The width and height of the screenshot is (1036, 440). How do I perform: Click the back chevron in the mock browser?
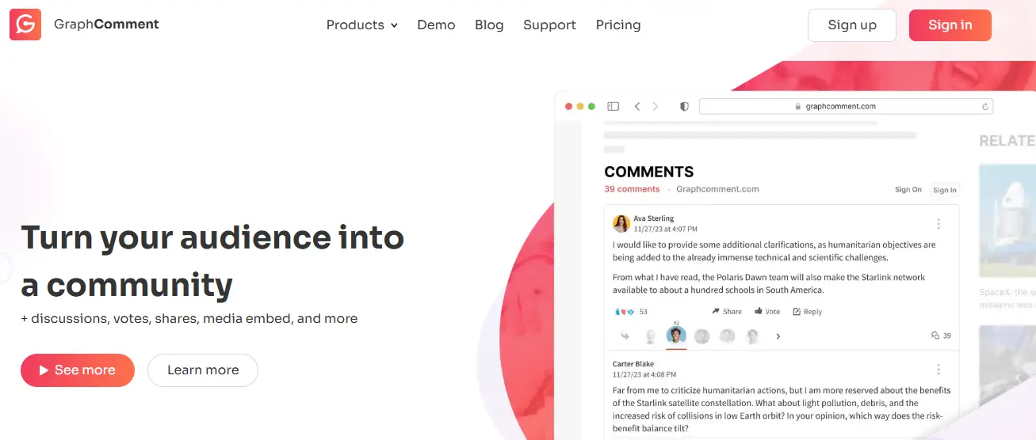tap(637, 106)
